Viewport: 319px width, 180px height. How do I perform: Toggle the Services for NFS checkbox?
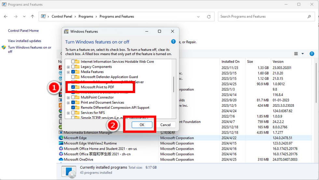[73, 113]
